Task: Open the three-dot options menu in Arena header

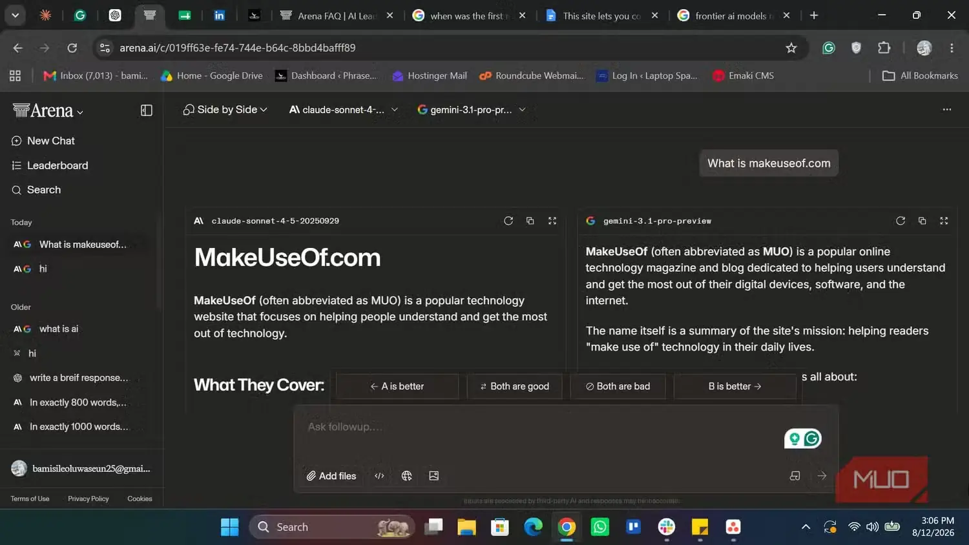Action: coord(947,110)
